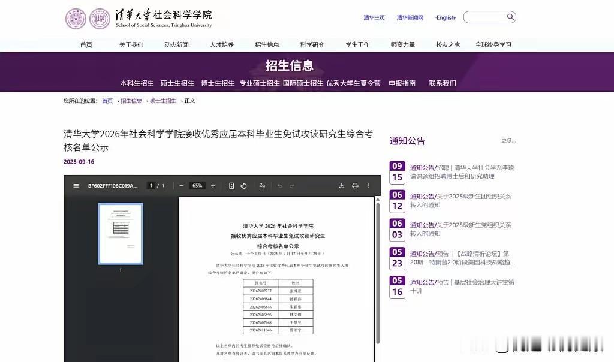The height and width of the screenshot is (362, 614).
Task: Open 关于我们 navigation item
Action: coord(131,44)
